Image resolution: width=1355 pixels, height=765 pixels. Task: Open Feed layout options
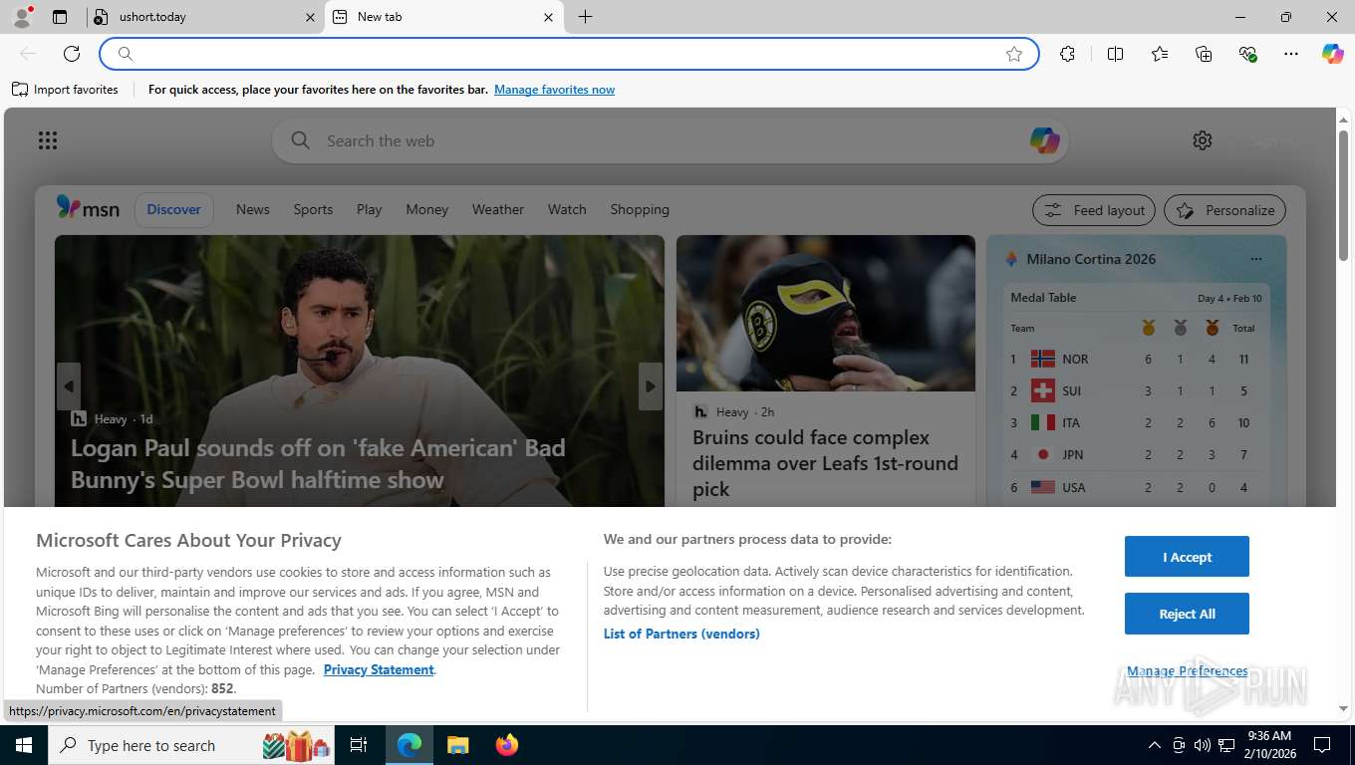(x=1094, y=210)
